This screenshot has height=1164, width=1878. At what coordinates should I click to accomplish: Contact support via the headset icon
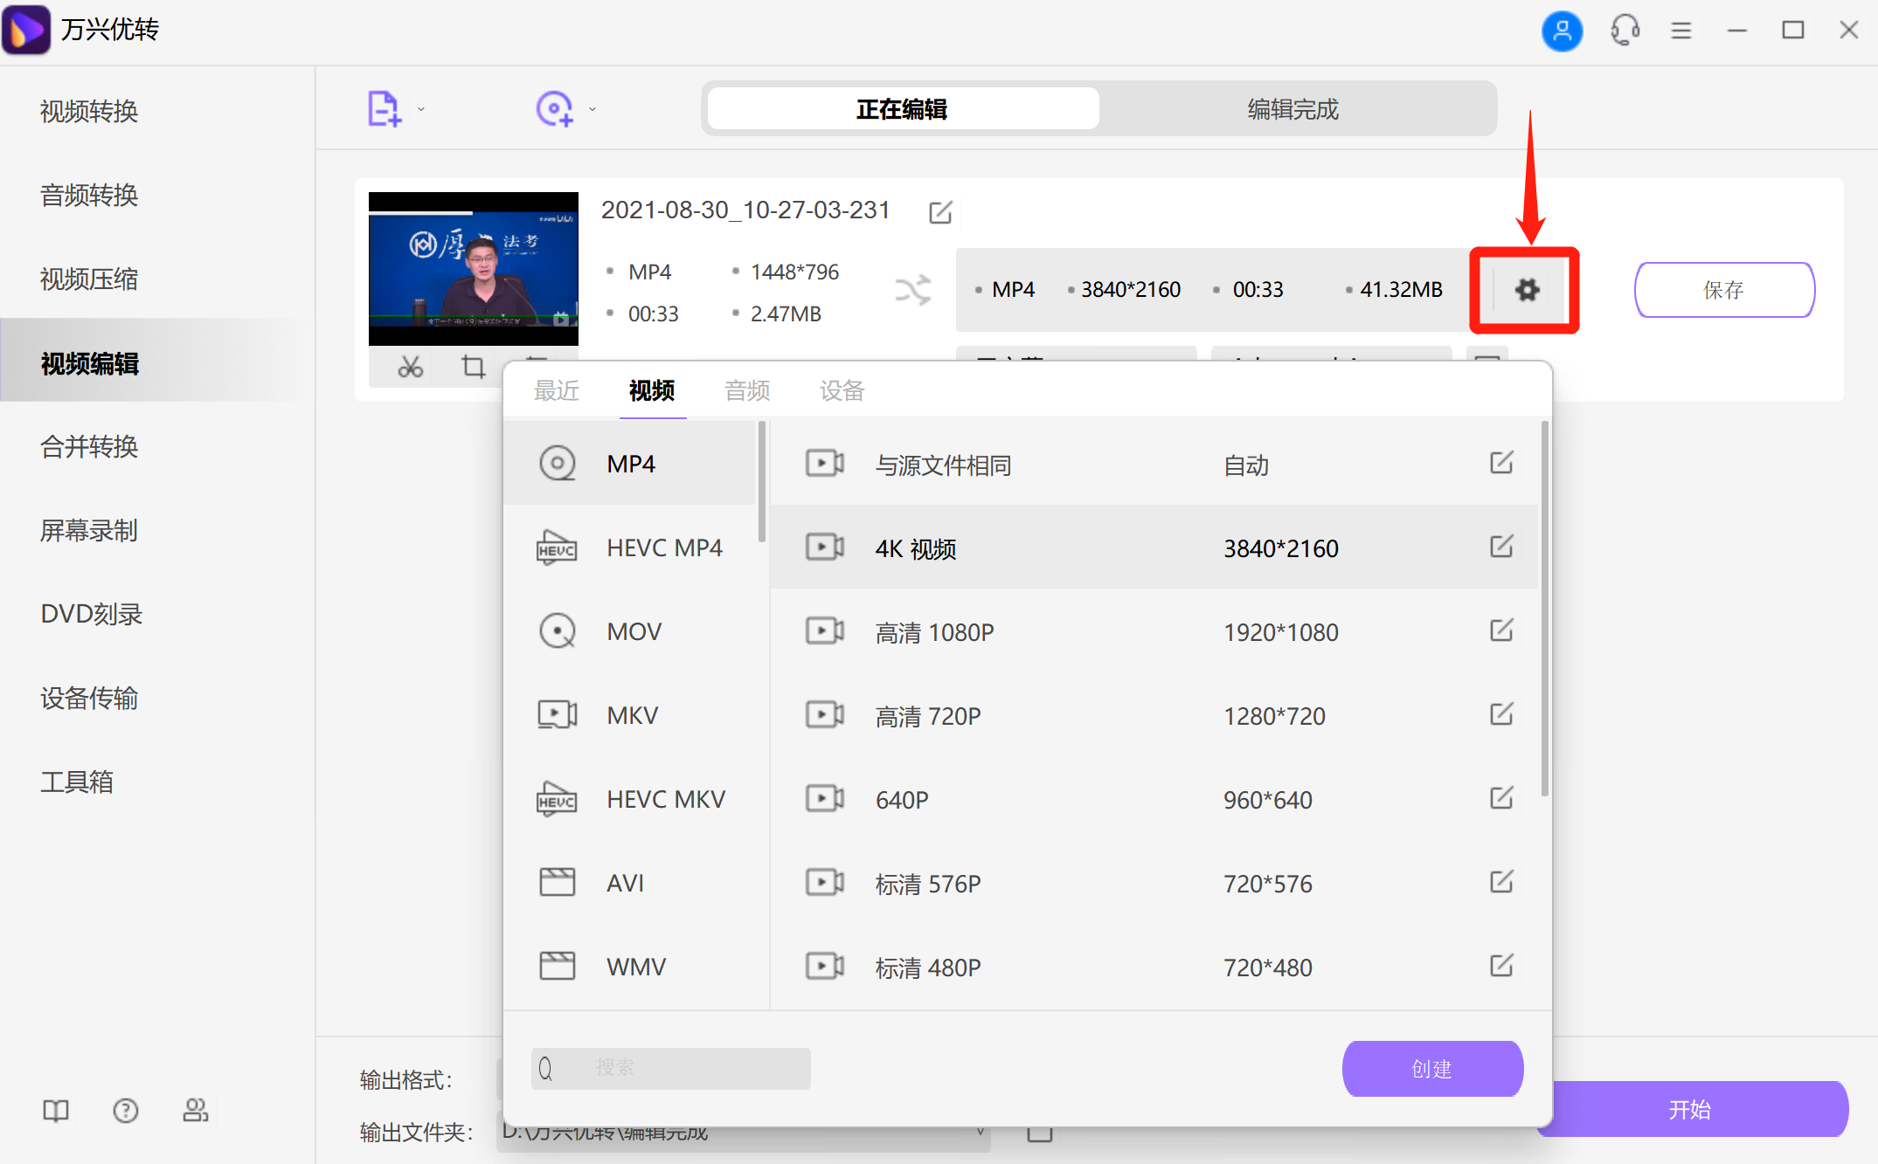point(1625,30)
